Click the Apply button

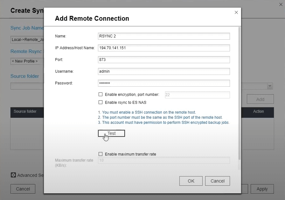[262, 189]
